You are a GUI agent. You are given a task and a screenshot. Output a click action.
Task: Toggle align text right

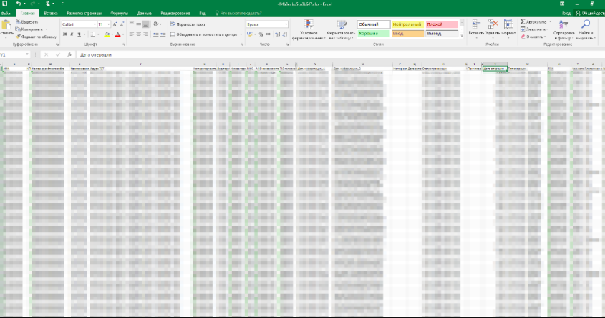point(145,34)
